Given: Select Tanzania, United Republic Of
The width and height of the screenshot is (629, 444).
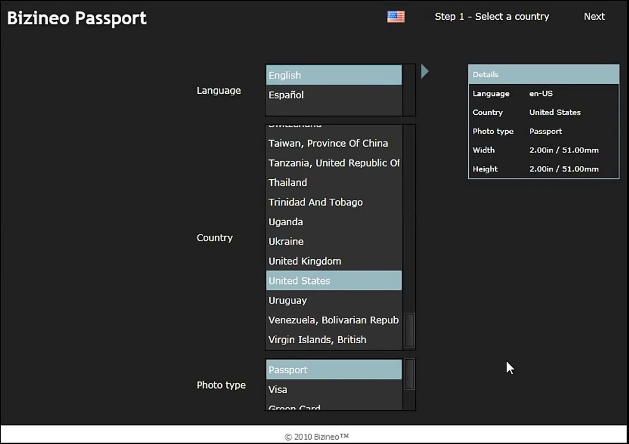Looking at the screenshot, I should click(x=334, y=163).
